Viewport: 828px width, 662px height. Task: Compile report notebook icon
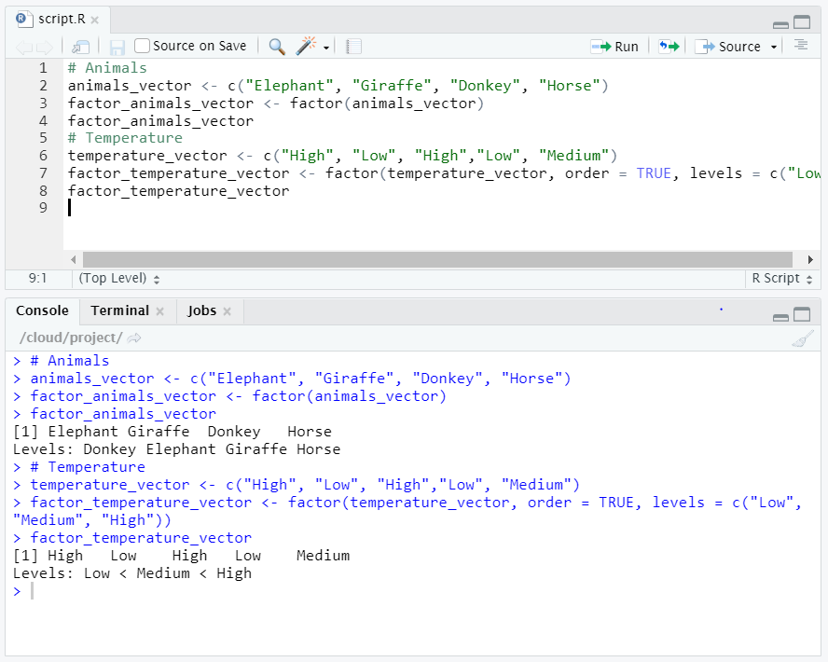(x=353, y=47)
